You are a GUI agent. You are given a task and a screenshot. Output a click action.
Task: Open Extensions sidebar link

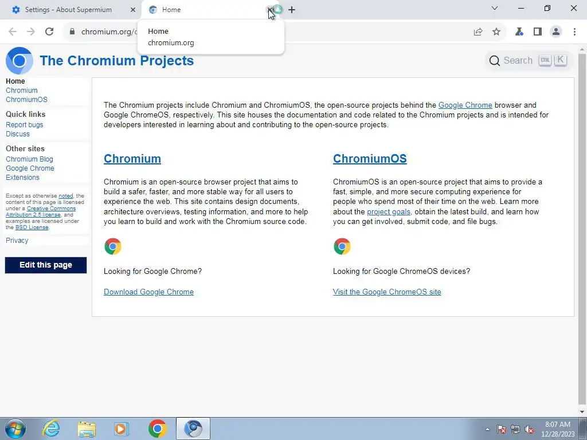[x=22, y=178]
